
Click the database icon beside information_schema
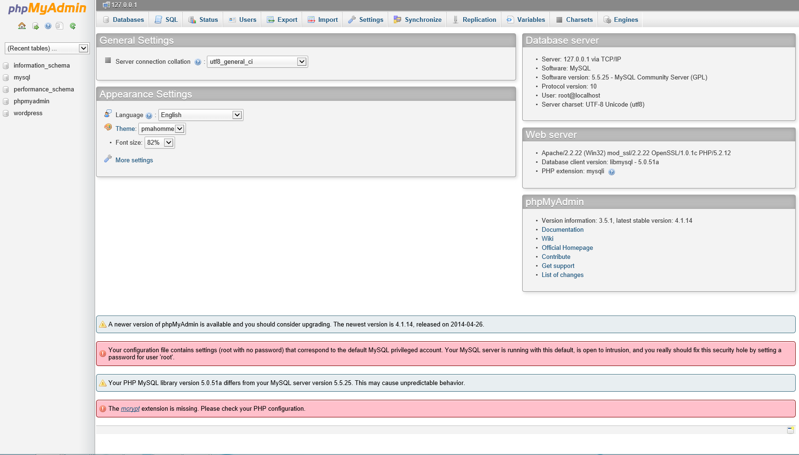[6, 66]
